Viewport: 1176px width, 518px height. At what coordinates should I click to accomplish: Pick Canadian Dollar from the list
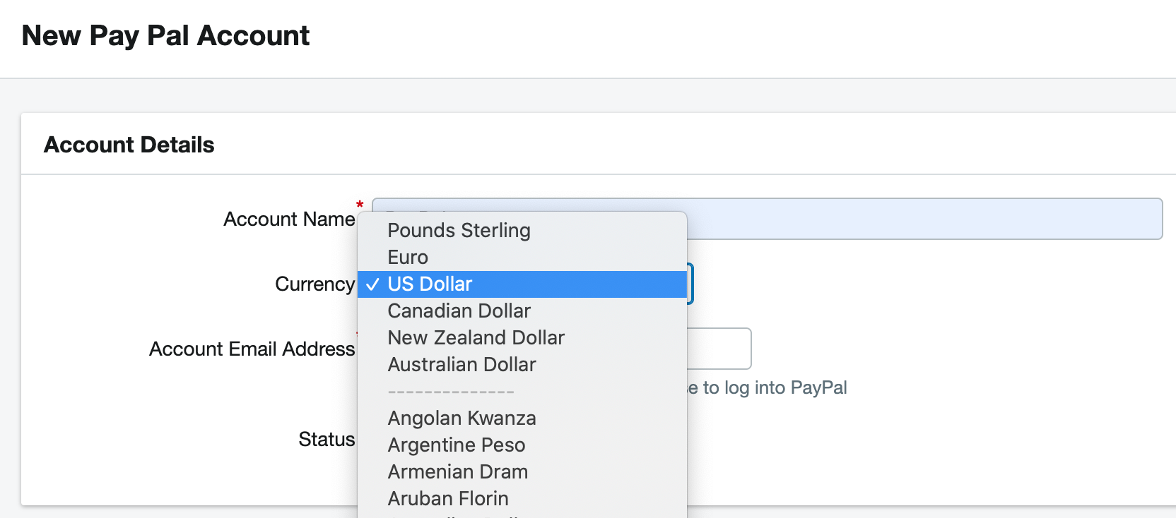522,311
